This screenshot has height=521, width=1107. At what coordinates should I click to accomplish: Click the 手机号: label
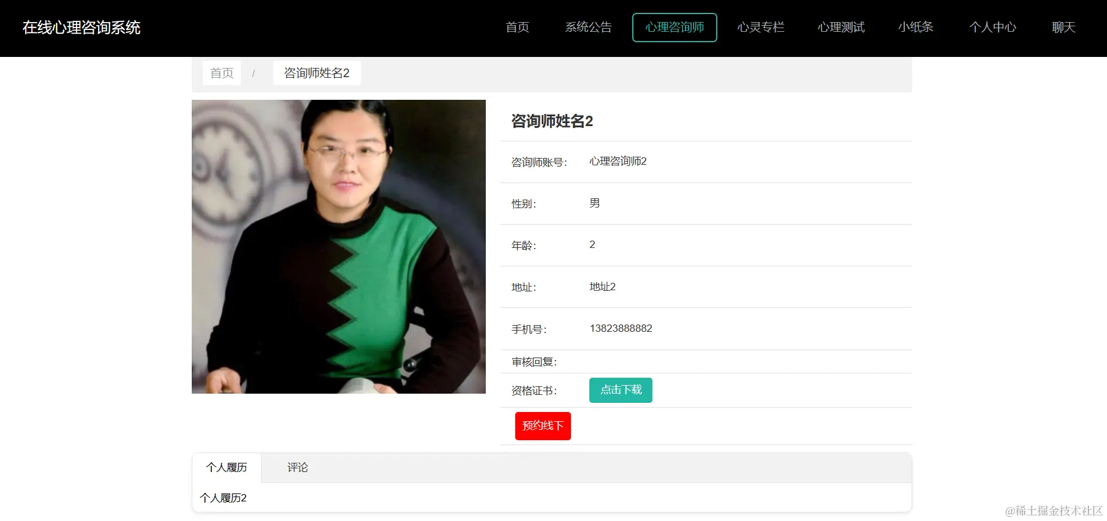529,329
